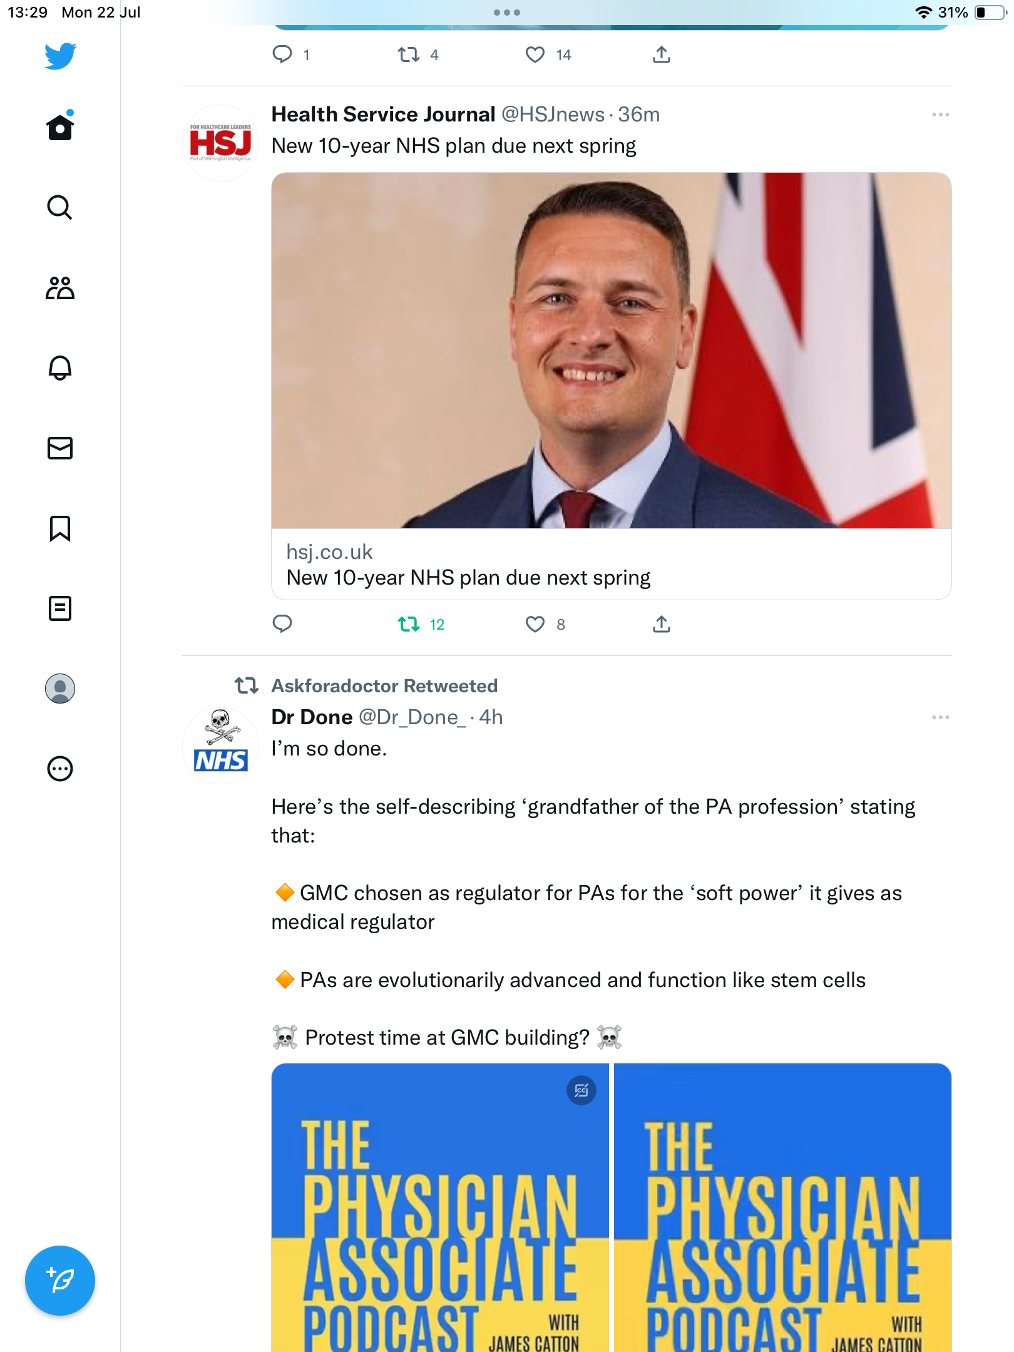Image resolution: width=1014 pixels, height=1352 pixels.
Task: Open the More circle menu in sidebar
Action: (60, 769)
